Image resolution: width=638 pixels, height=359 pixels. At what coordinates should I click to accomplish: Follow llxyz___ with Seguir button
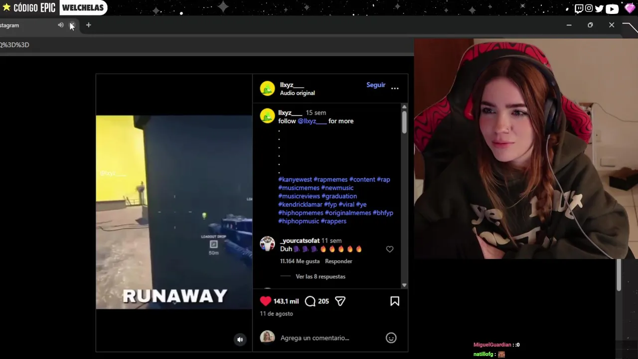376,85
